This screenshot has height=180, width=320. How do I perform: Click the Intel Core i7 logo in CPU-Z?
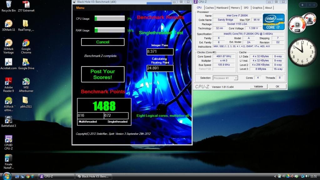(273, 22)
